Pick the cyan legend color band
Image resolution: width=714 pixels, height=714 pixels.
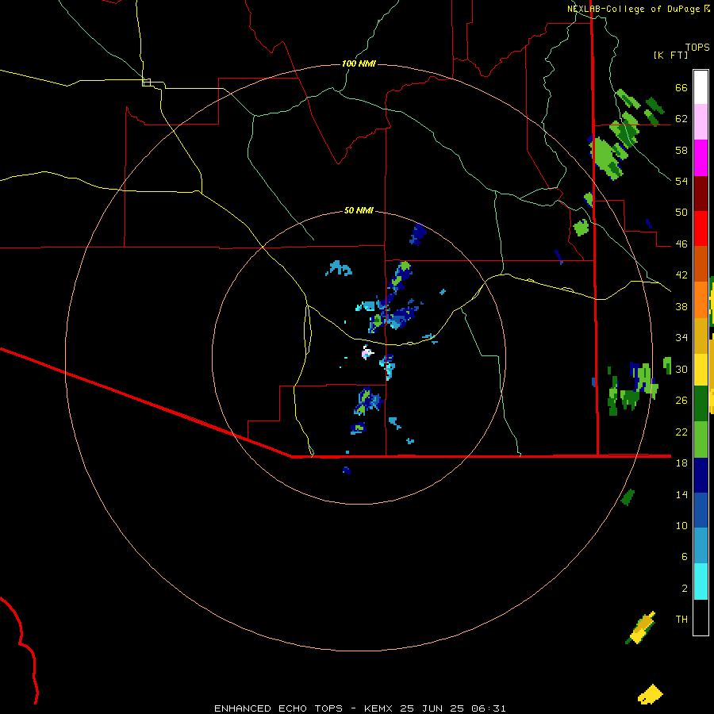701,582
